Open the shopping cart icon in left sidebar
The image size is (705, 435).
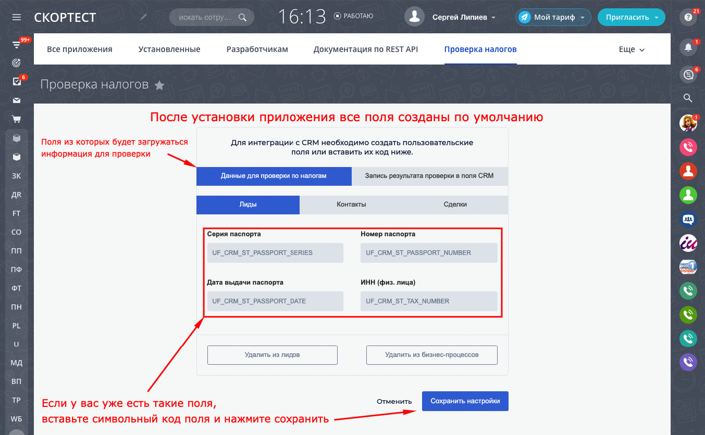(x=17, y=119)
